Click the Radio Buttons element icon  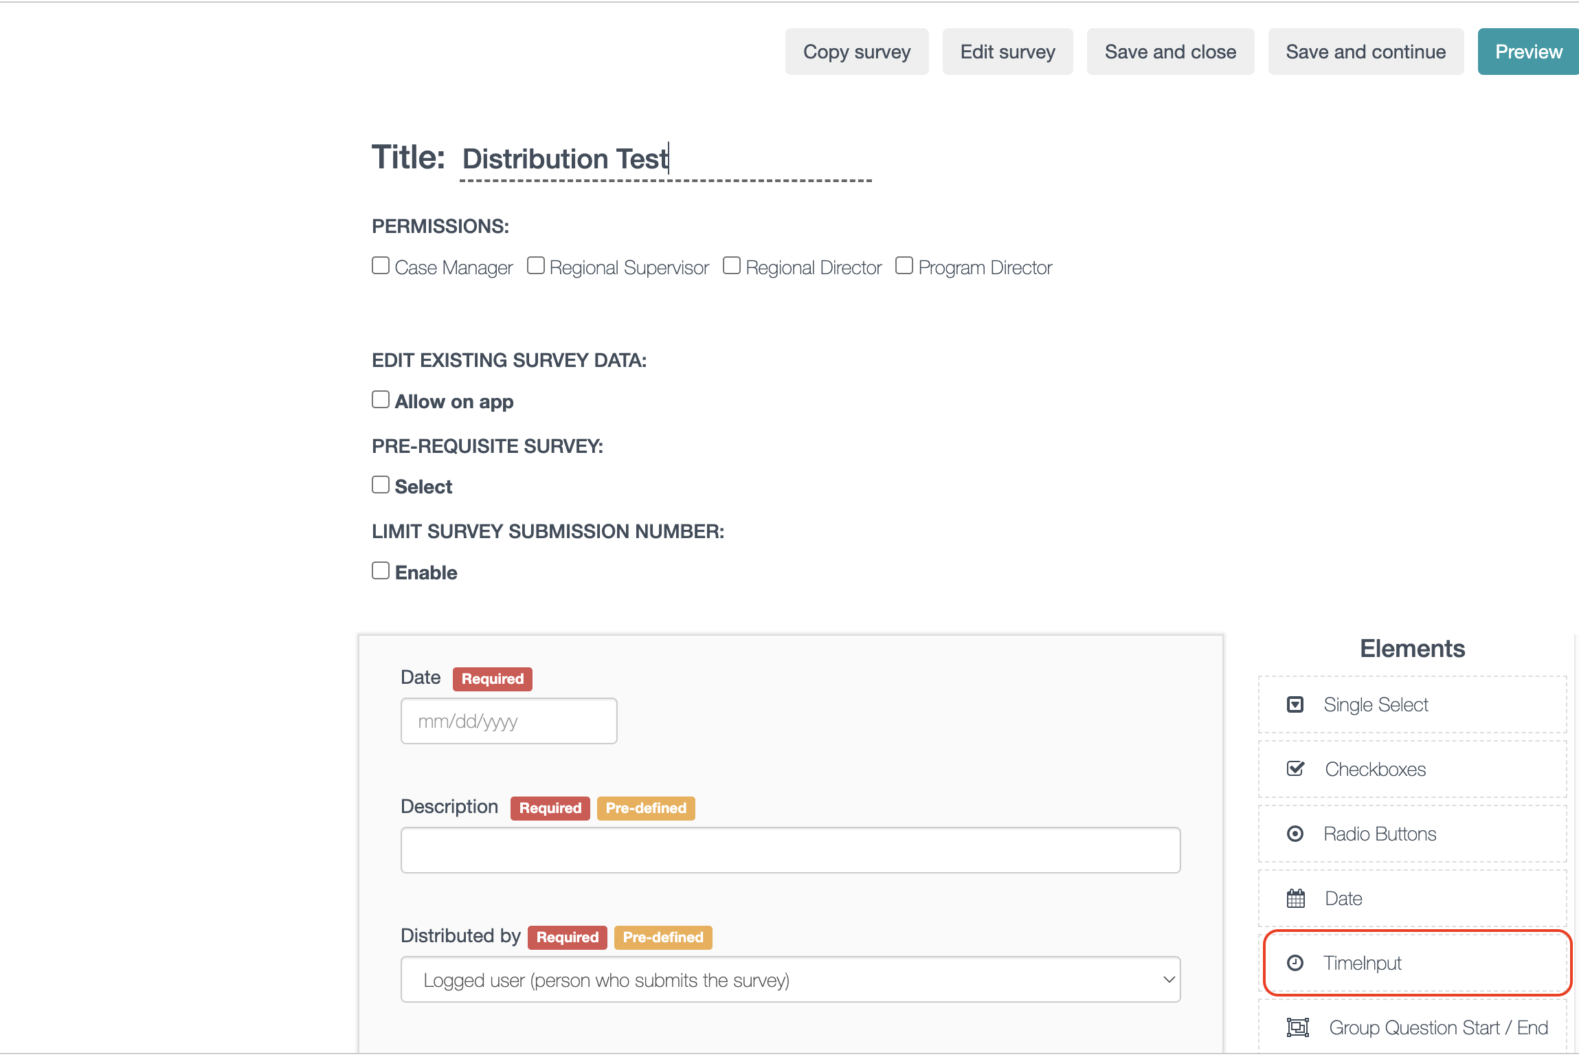(1295, 834)
